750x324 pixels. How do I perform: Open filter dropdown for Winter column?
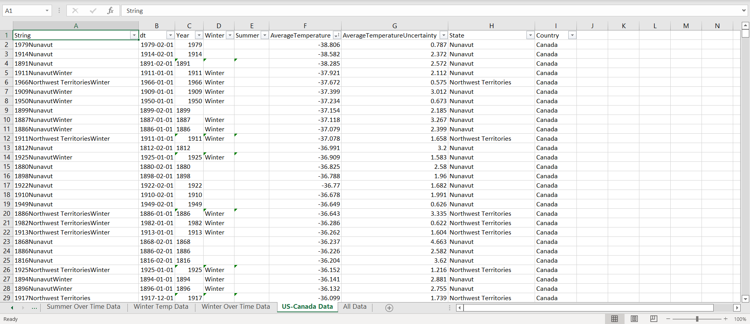click(x=230, y=35)
